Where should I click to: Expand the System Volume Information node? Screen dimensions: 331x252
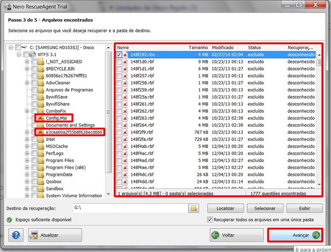pos(27,196)
